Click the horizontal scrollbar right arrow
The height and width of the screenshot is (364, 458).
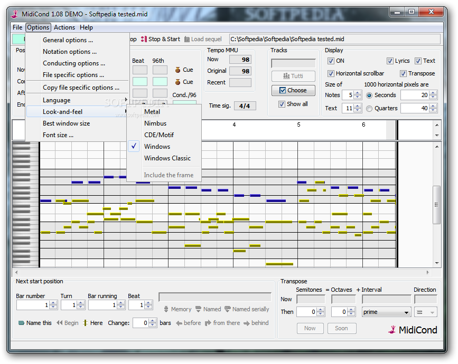click(427, 272)
